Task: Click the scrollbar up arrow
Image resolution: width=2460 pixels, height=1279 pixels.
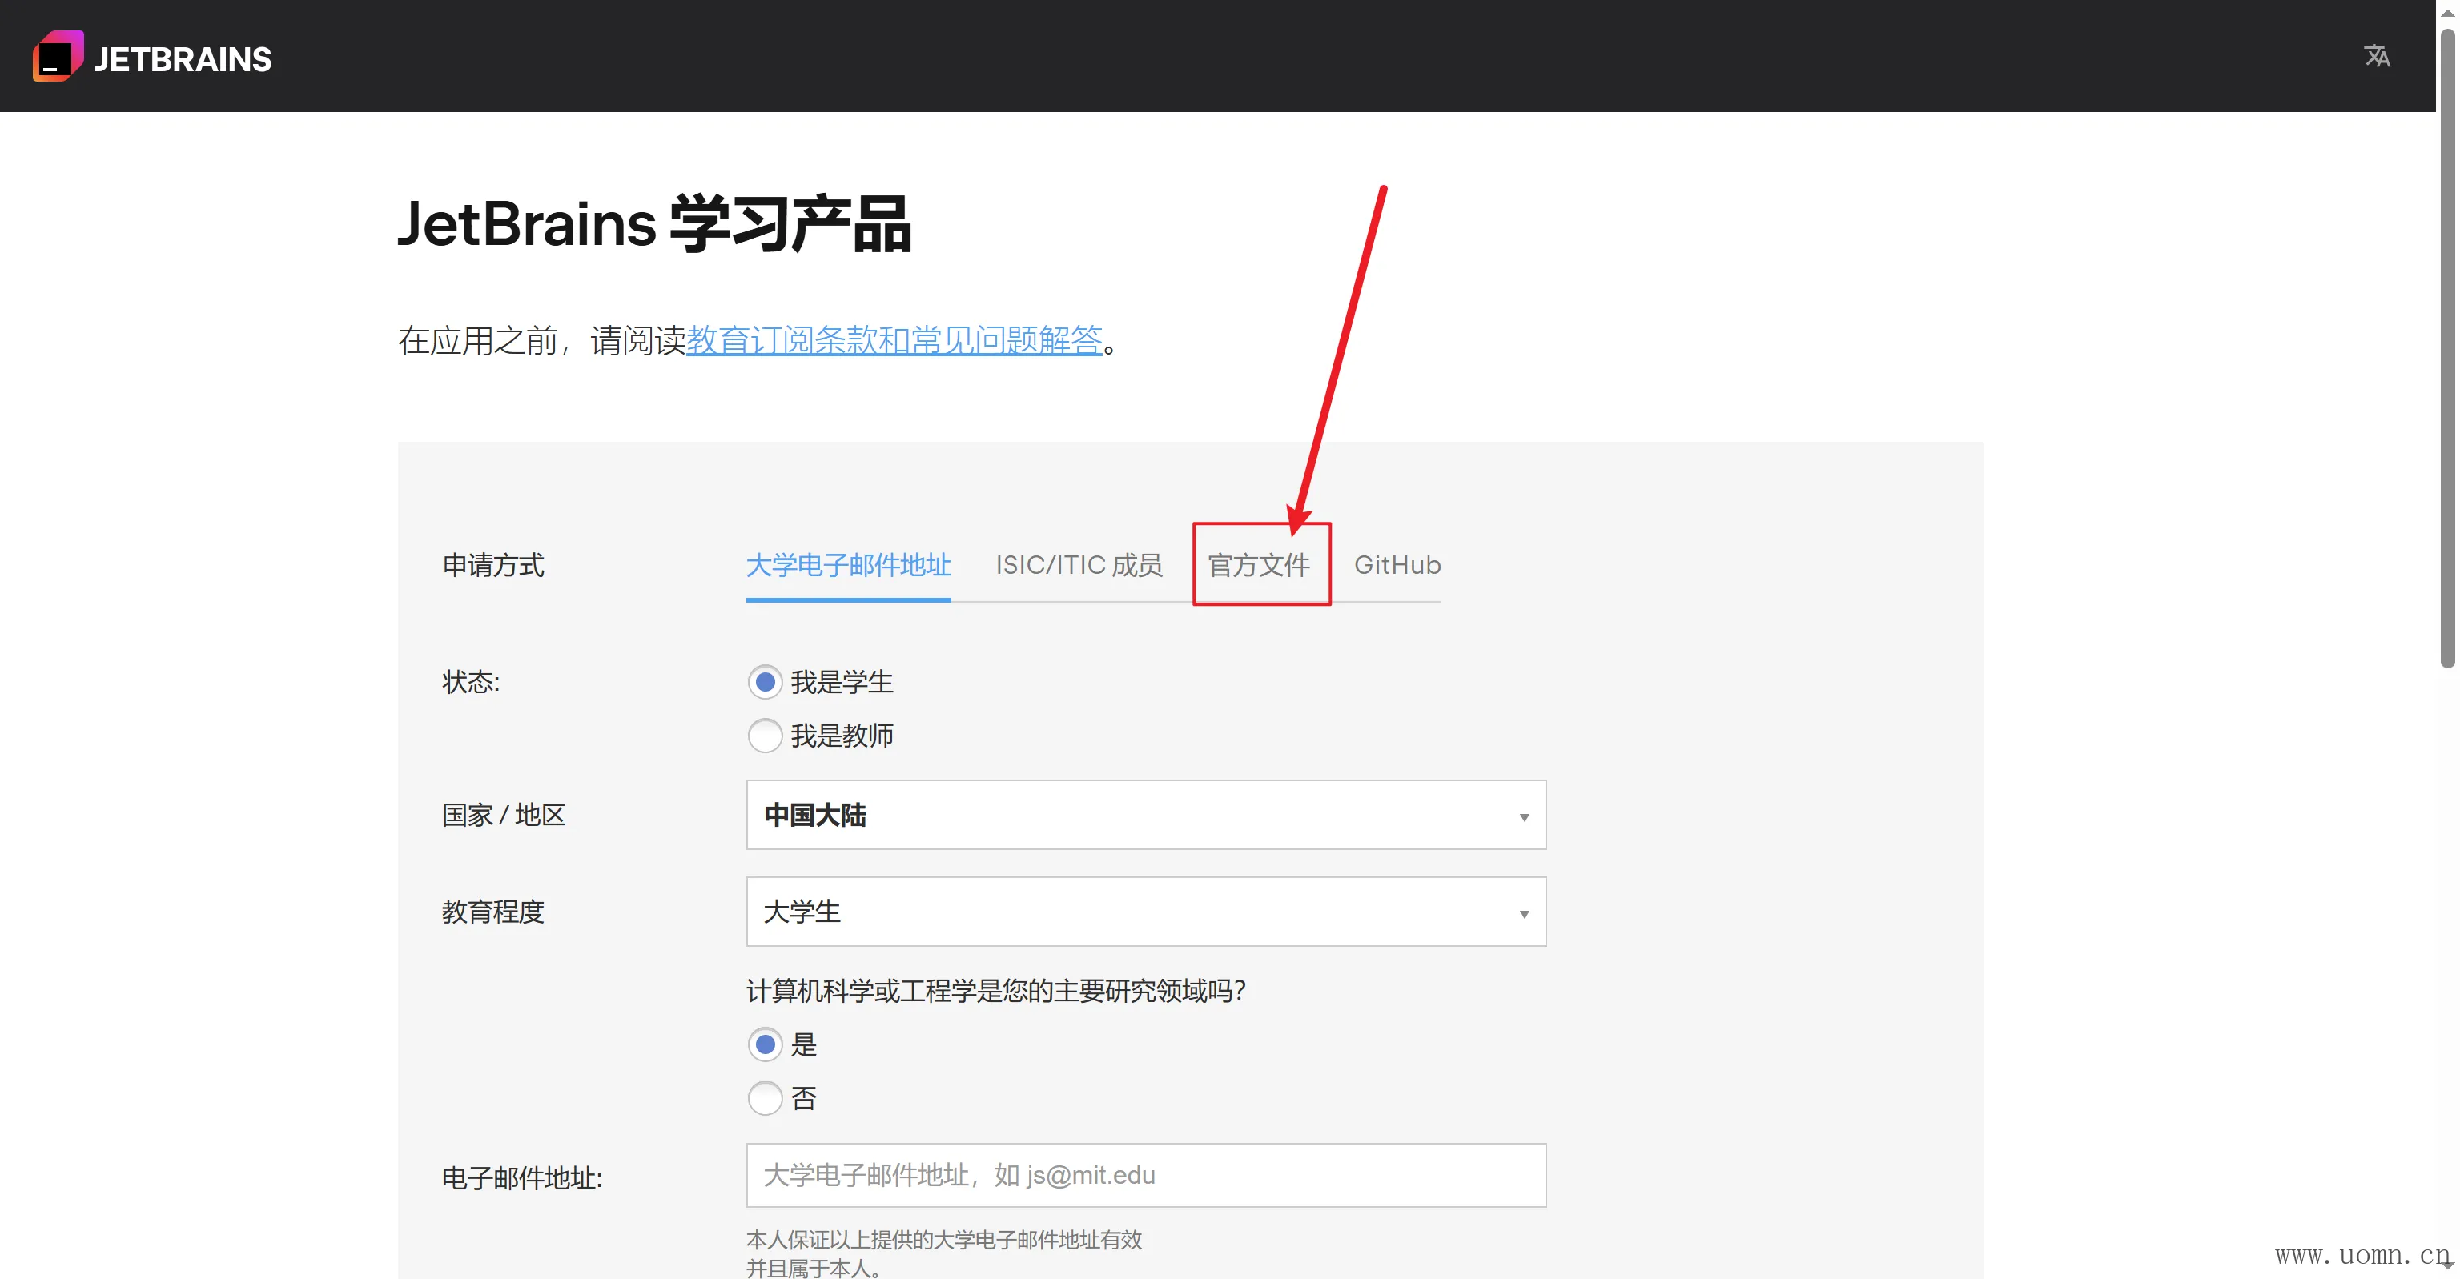Action: [2446, 13]
